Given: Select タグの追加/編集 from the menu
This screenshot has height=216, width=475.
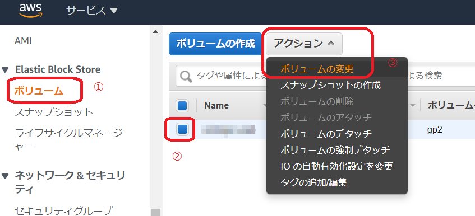Looking at the screenshot, I should 313,182.
